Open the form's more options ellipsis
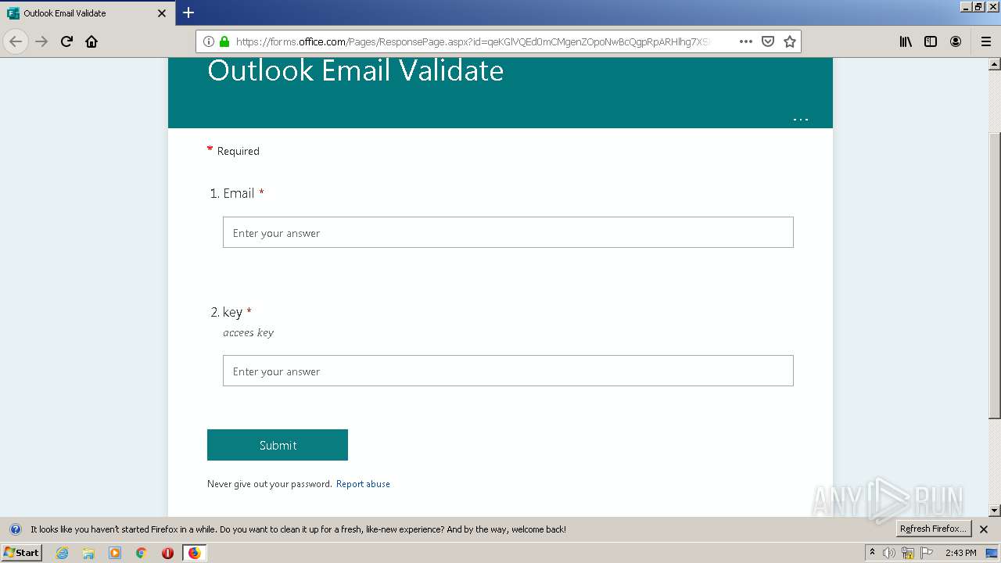The width and height of the screenshot is (1001, 563). point(801,119)
